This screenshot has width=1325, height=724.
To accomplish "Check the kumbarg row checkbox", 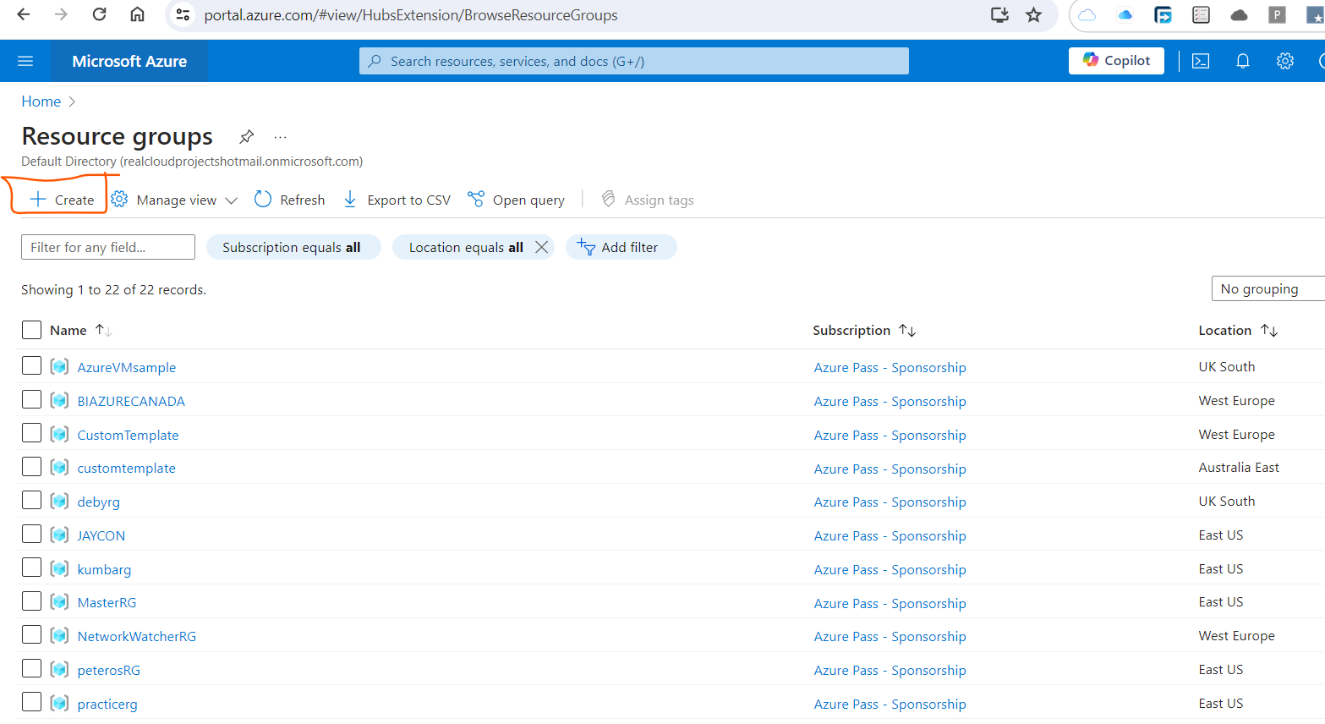I will coord(31,568).
